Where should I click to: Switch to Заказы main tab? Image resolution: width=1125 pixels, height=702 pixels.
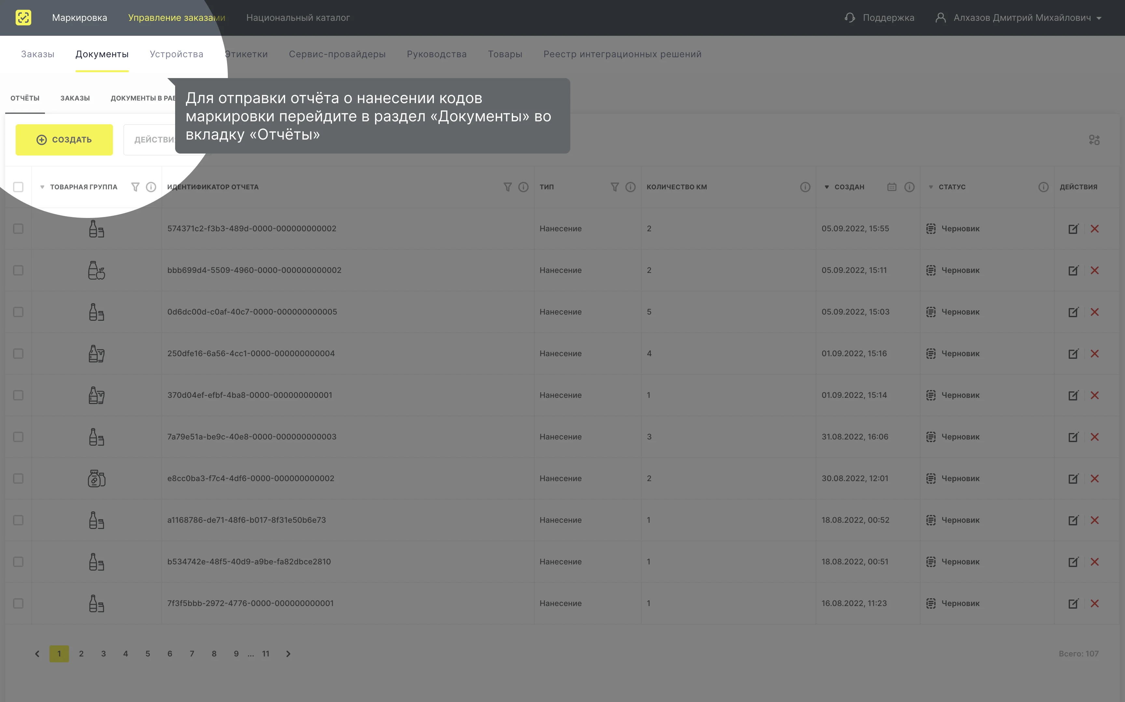38,54
